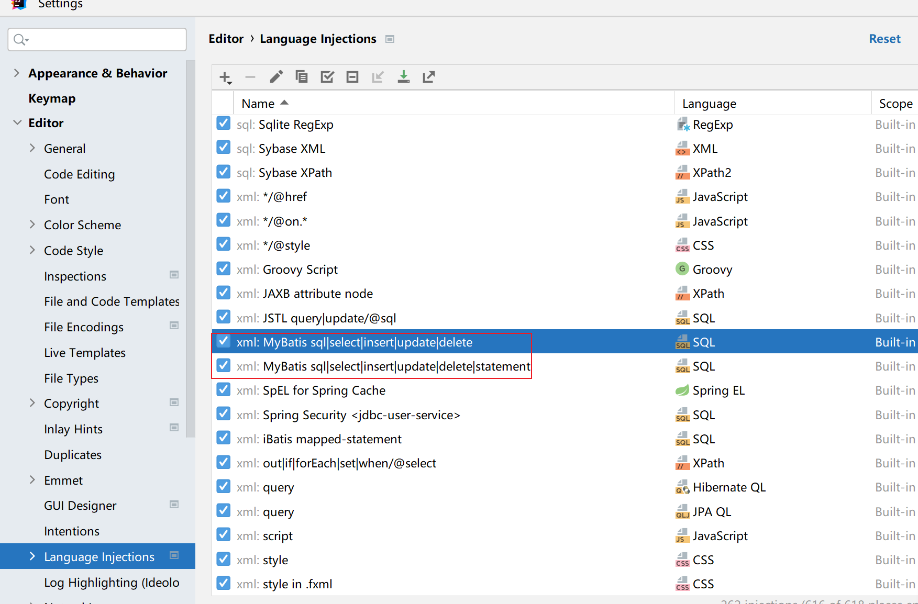
Task: Select the xml: Spring Security <jdbc-user-service> row
Action: [x=565, y=415]
